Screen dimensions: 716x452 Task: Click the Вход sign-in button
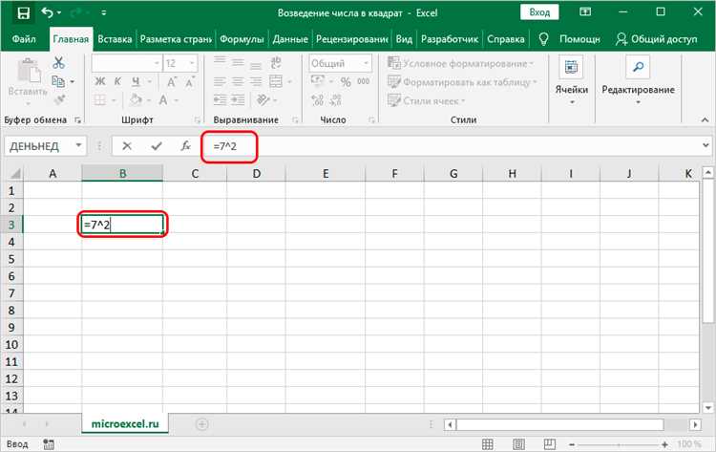tap(539, 12)
